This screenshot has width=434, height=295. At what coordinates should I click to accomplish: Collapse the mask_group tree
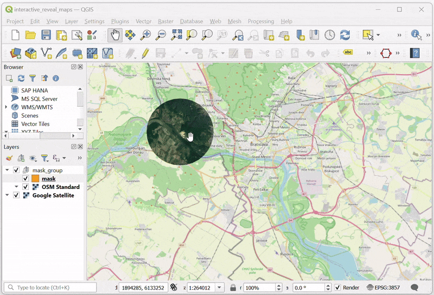7,171
